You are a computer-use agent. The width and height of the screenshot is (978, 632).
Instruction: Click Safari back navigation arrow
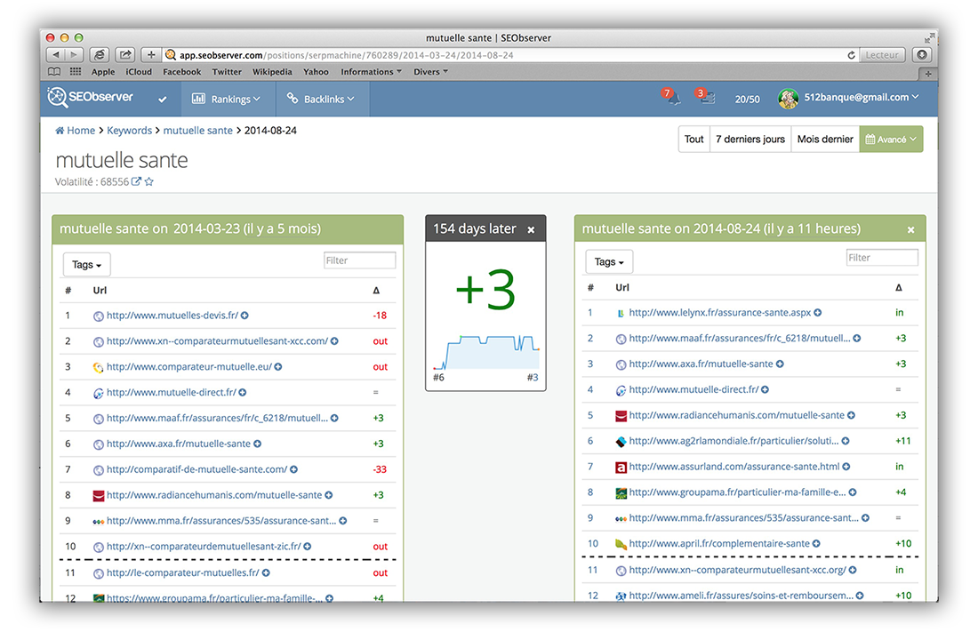click(56, 55)
